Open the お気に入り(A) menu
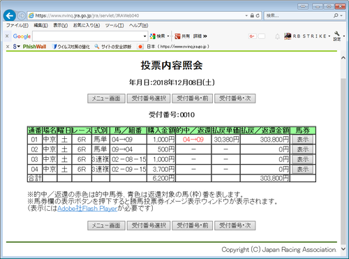The width and height of the screenshot is (349, 259). [87, 25]
